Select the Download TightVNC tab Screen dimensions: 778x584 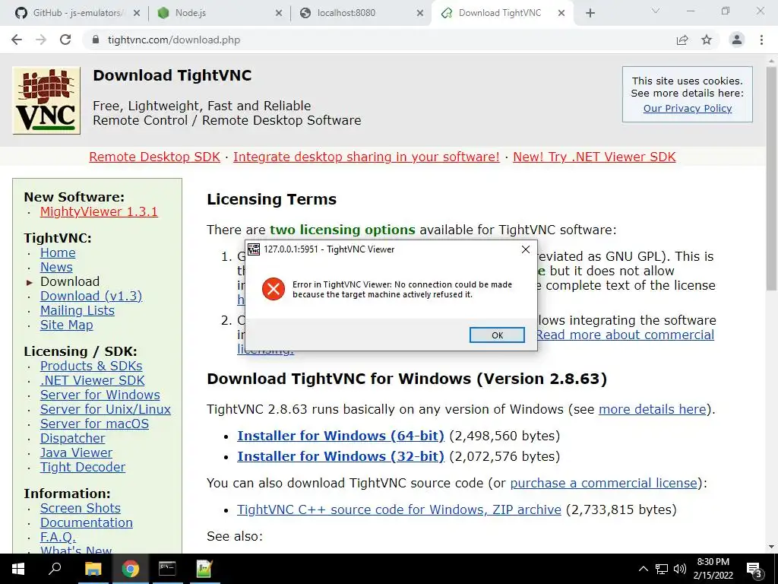[x=502, y=13]
